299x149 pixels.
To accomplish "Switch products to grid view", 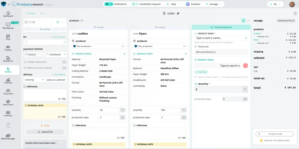I will coord(244,21).
